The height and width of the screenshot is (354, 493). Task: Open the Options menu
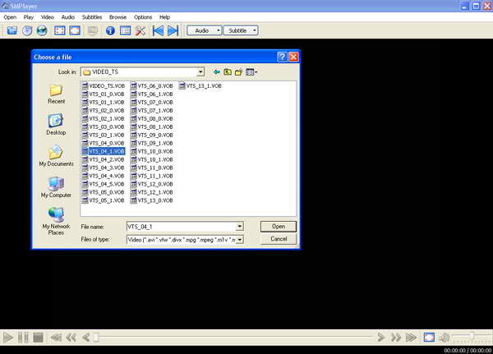click(x=143, y=17)
